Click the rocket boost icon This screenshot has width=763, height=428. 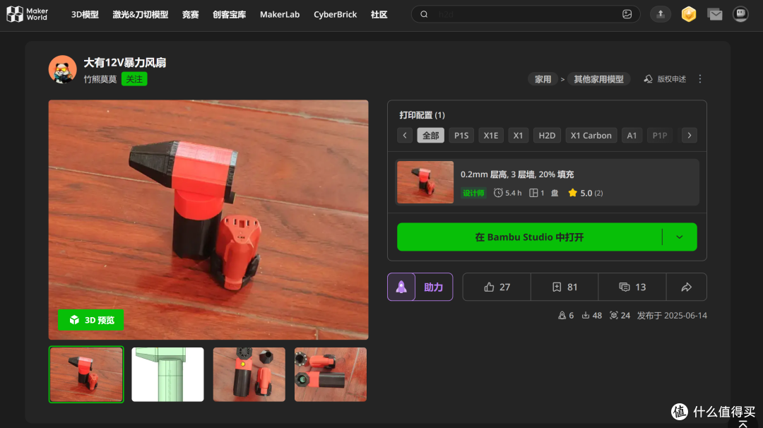coord(401,287)
